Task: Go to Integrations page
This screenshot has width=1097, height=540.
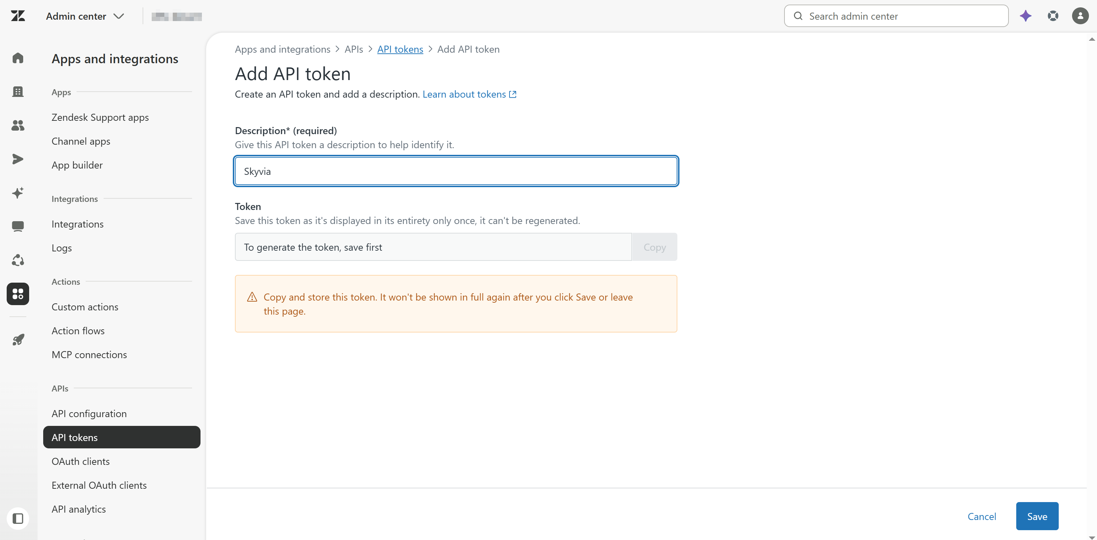Action: coord(78,224)
